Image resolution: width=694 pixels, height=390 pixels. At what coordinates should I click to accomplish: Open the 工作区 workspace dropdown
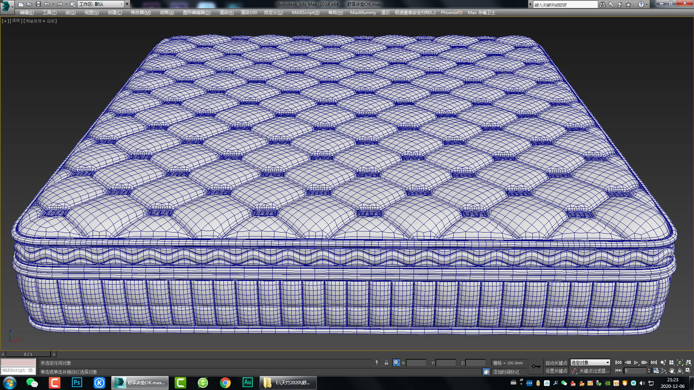click(103, 4)
